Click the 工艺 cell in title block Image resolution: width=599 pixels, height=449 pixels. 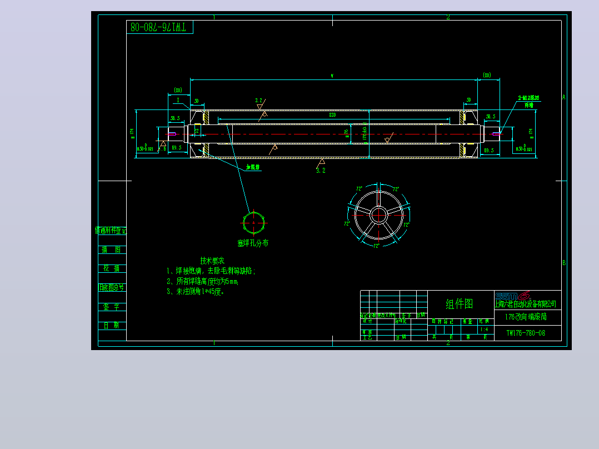367,337
